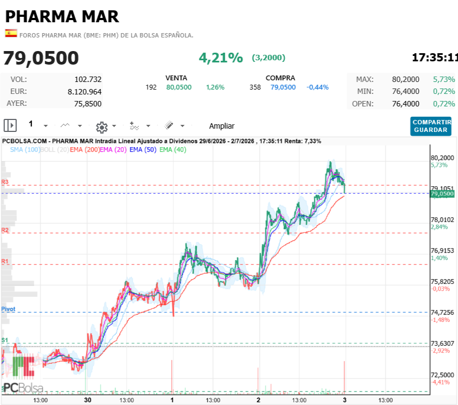The height and width of the screenshot is (405, 458).
Task: Click the Ampliar button
Action: coord(222,126)
